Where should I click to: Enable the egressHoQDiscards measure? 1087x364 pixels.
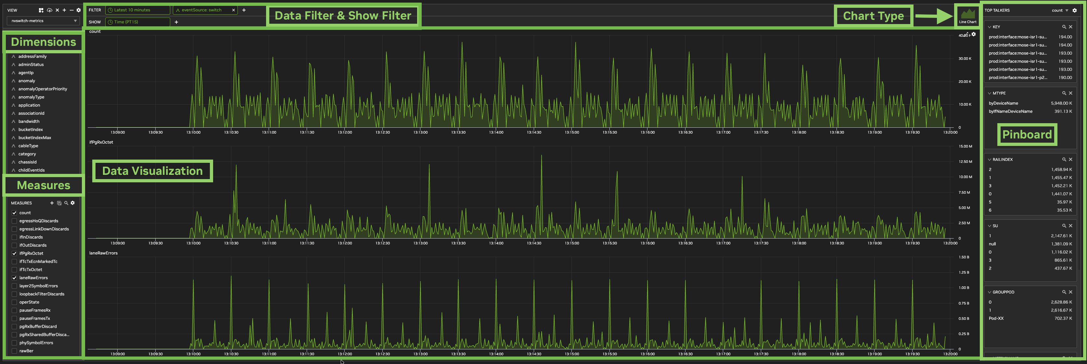click(14, 221)
